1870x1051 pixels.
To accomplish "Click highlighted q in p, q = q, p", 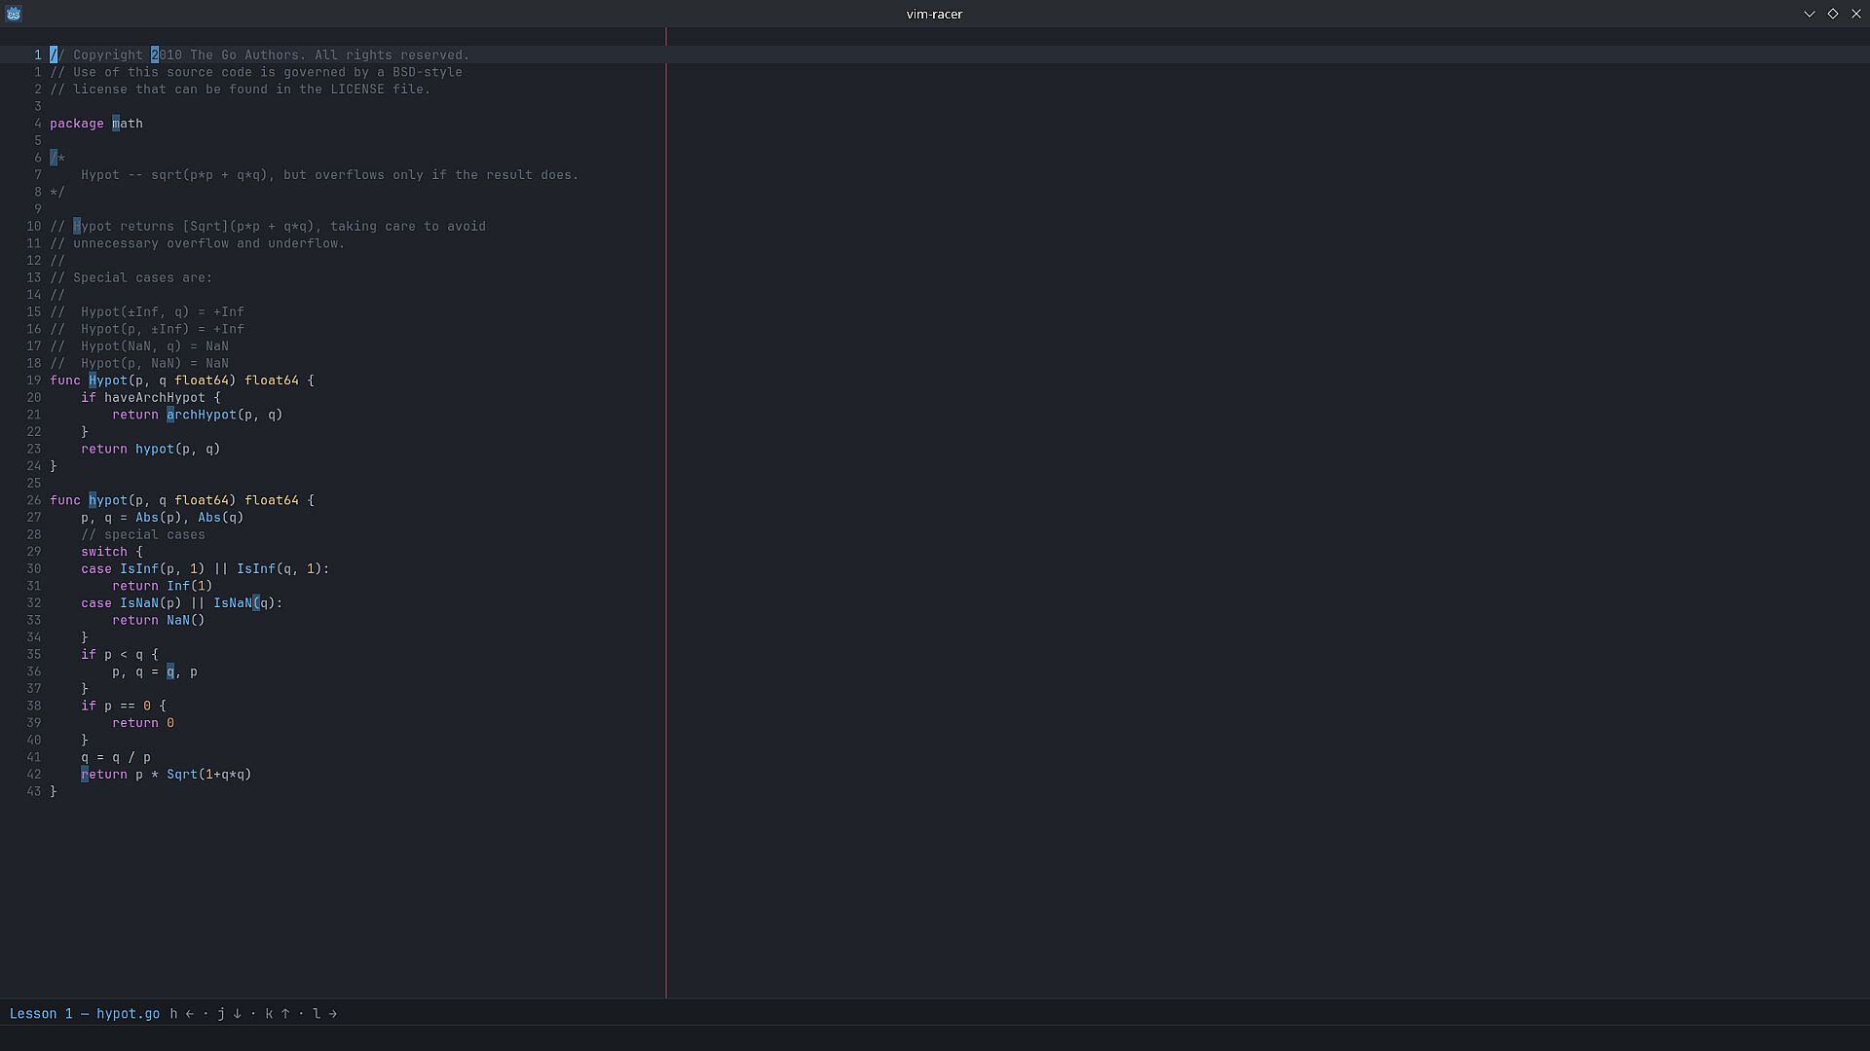I will coord(170,672).
